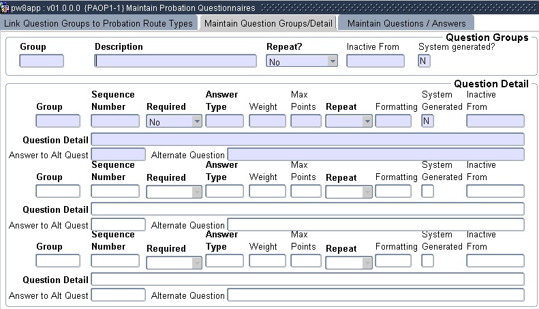Screen dimensions: 539x309
Task: Click the pw8app window icon in title bar
Action: 5,8
